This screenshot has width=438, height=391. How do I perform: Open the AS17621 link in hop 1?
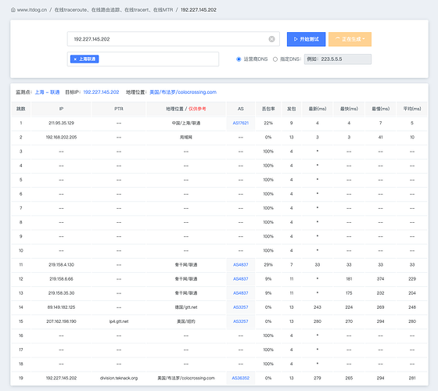(241, 124)
